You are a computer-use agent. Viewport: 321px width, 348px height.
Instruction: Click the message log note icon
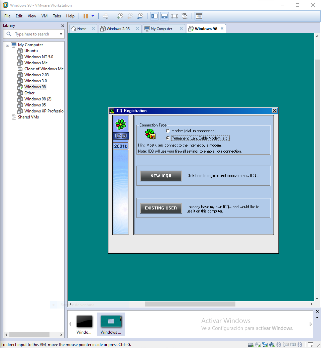coord(311,345)
